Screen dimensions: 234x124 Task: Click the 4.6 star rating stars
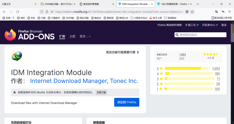(x=211, y=54)
